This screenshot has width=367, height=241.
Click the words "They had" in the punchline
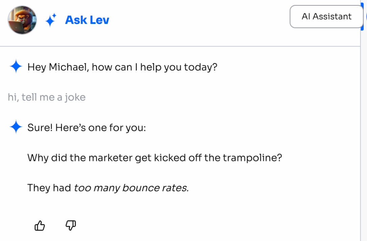tap(49, 188)
